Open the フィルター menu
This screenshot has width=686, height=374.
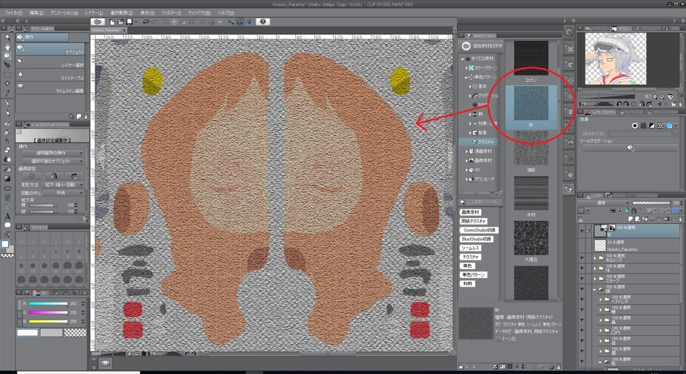point(171,13)
